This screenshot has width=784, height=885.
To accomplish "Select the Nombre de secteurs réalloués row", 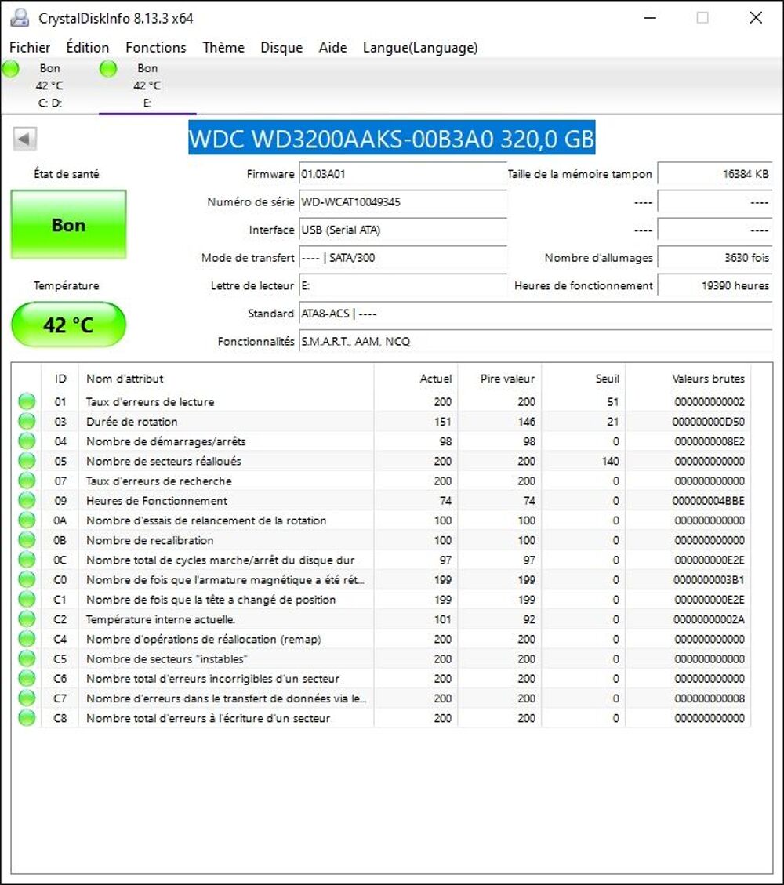I will [382, 461].
